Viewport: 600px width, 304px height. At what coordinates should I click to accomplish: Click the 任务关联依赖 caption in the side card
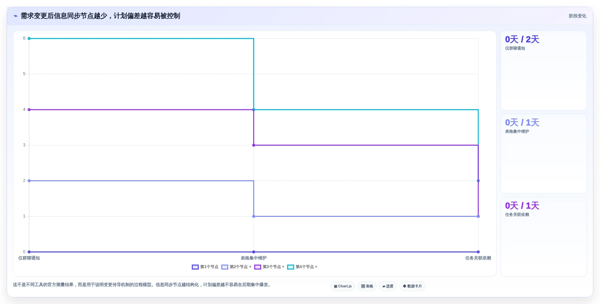coord(517,215)
